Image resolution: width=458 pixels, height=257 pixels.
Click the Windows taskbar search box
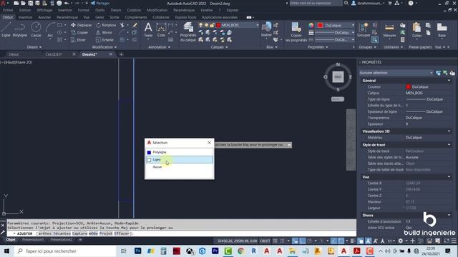pos(65,251)
